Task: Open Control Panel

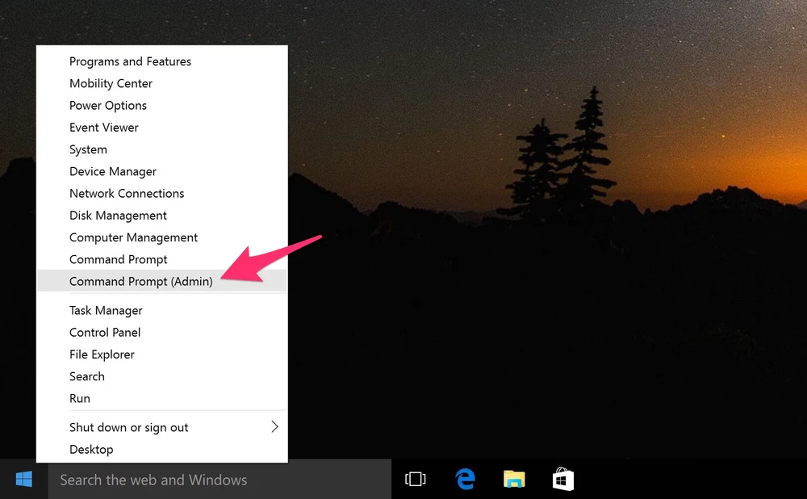Action: [x=105, y=333]
